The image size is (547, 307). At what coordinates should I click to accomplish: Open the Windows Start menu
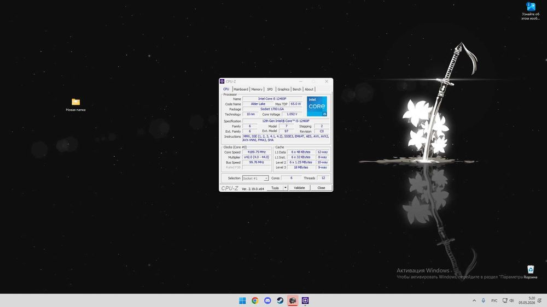242,300
